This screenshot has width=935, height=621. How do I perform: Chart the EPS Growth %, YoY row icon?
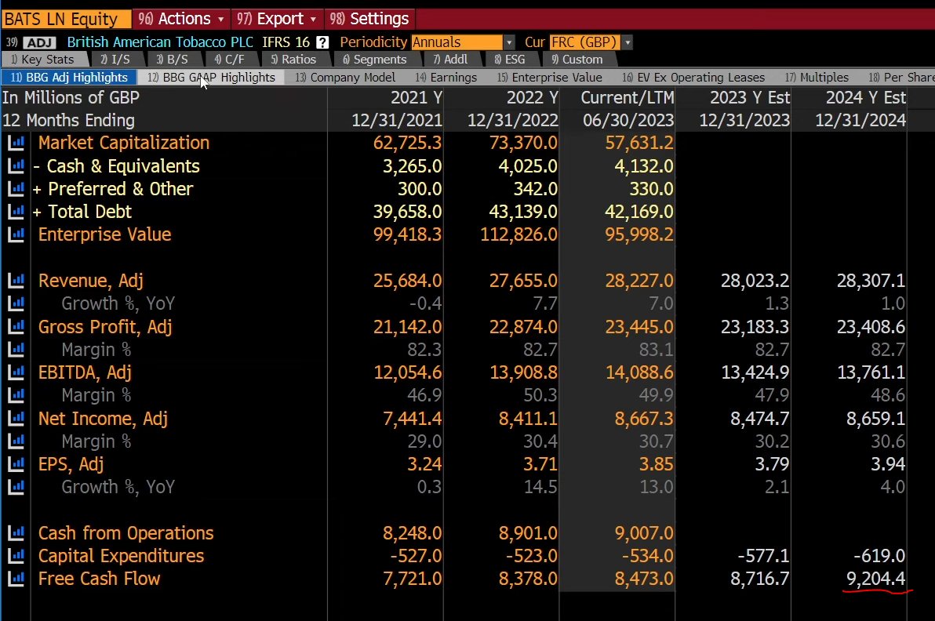pos(16,487)
